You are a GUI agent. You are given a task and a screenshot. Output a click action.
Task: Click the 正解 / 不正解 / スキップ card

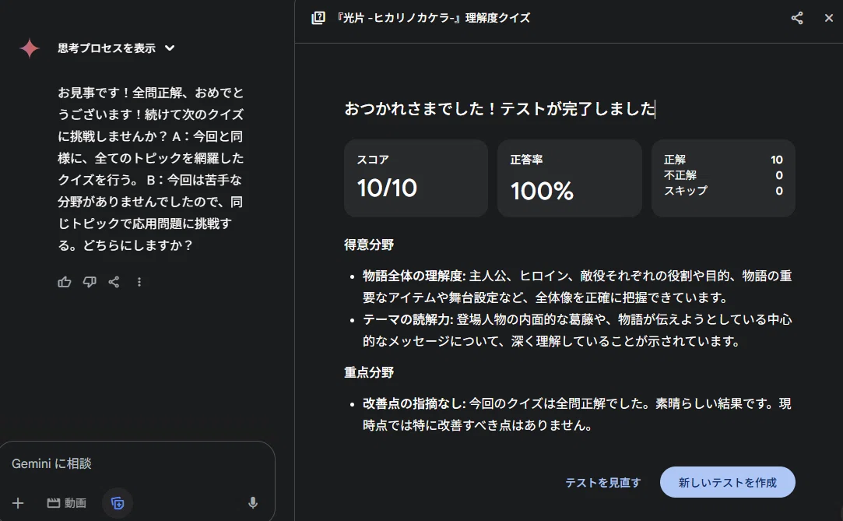coord(723,178)
